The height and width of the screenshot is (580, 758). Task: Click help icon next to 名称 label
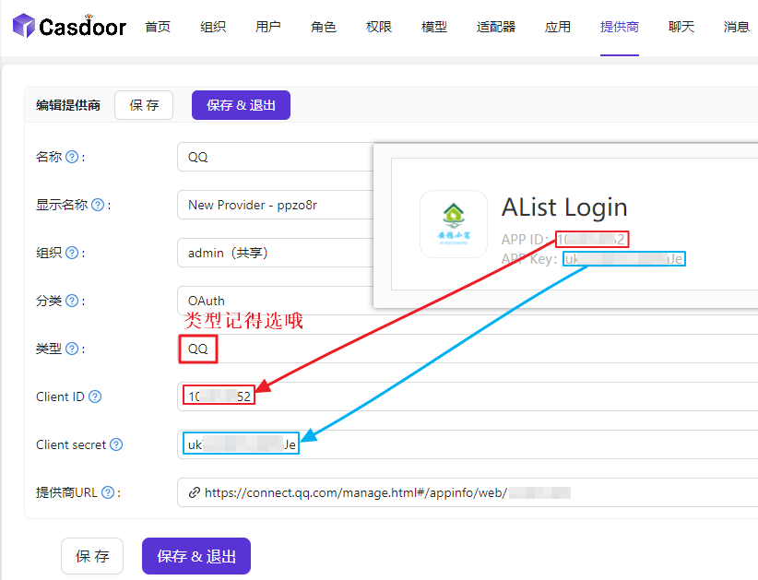pos(72,157)
